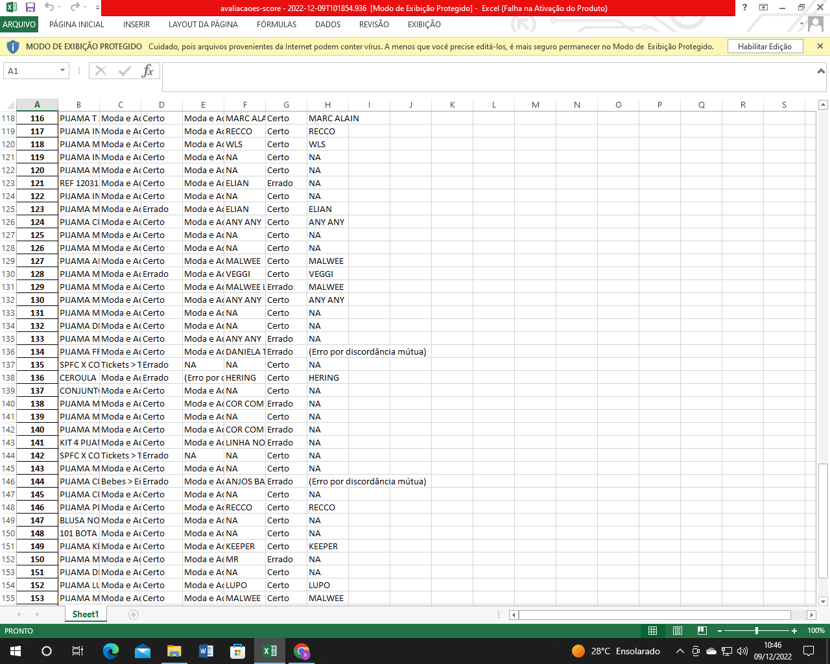Open the Name Box dropdown arrow
The width and height of the screenshot is (830, 664).
pos(62,71)
